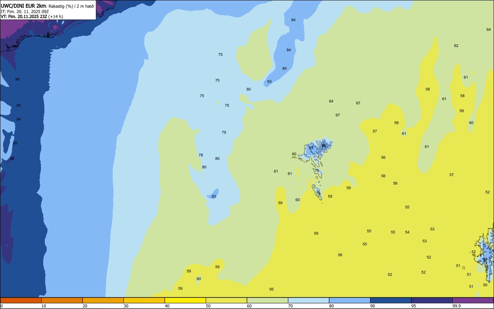The image size is (494, 309).
Task: Click the '90' legend tick label
Action: pyautogui.click(x=373, y=306)
